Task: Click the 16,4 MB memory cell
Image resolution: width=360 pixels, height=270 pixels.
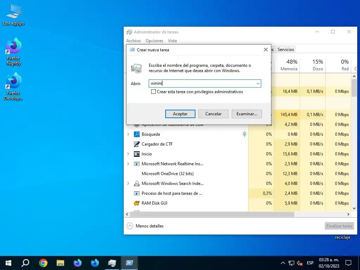Action: coord(287,91)
